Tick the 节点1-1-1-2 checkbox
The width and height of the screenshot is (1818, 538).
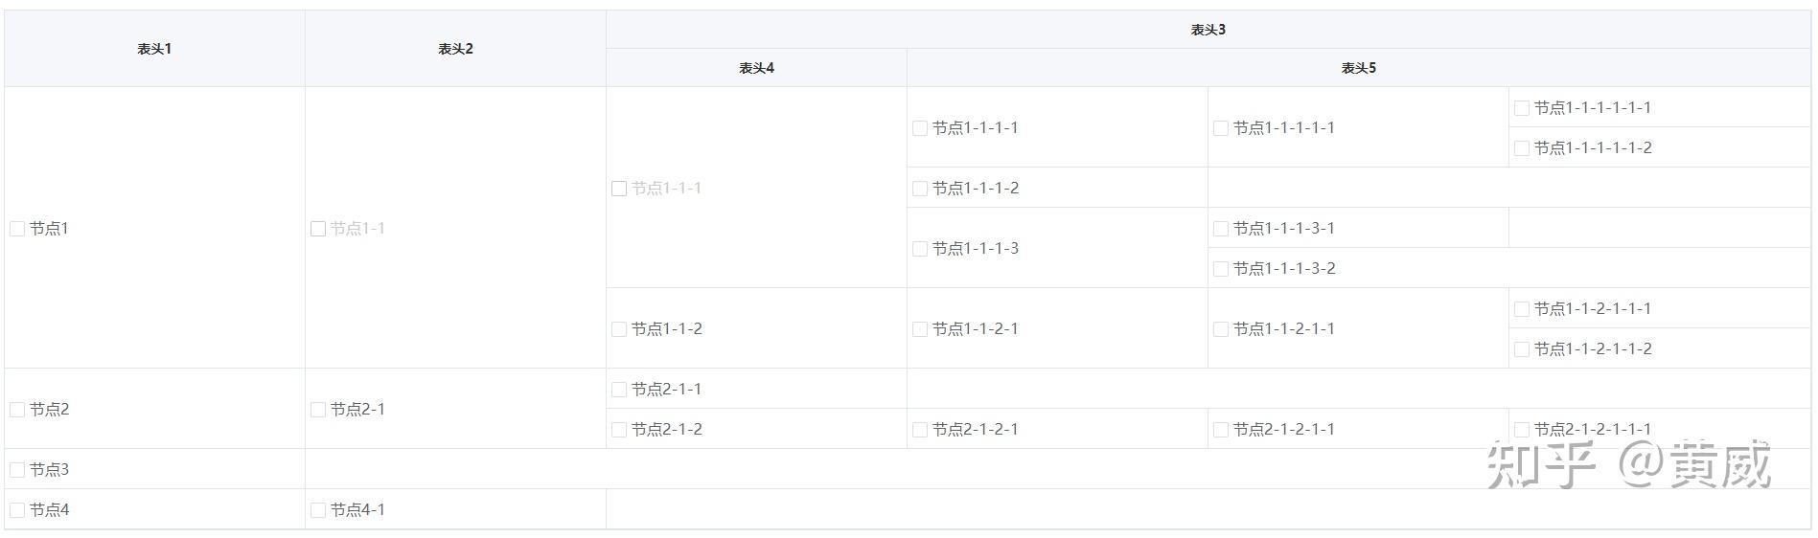[x=920, y=189]
